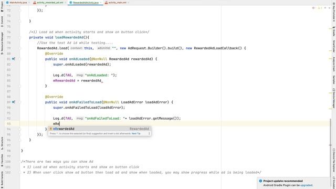Screen dimensions: 336x189
Task: Open the Device File Explorer panel
Action: [334, 160]
